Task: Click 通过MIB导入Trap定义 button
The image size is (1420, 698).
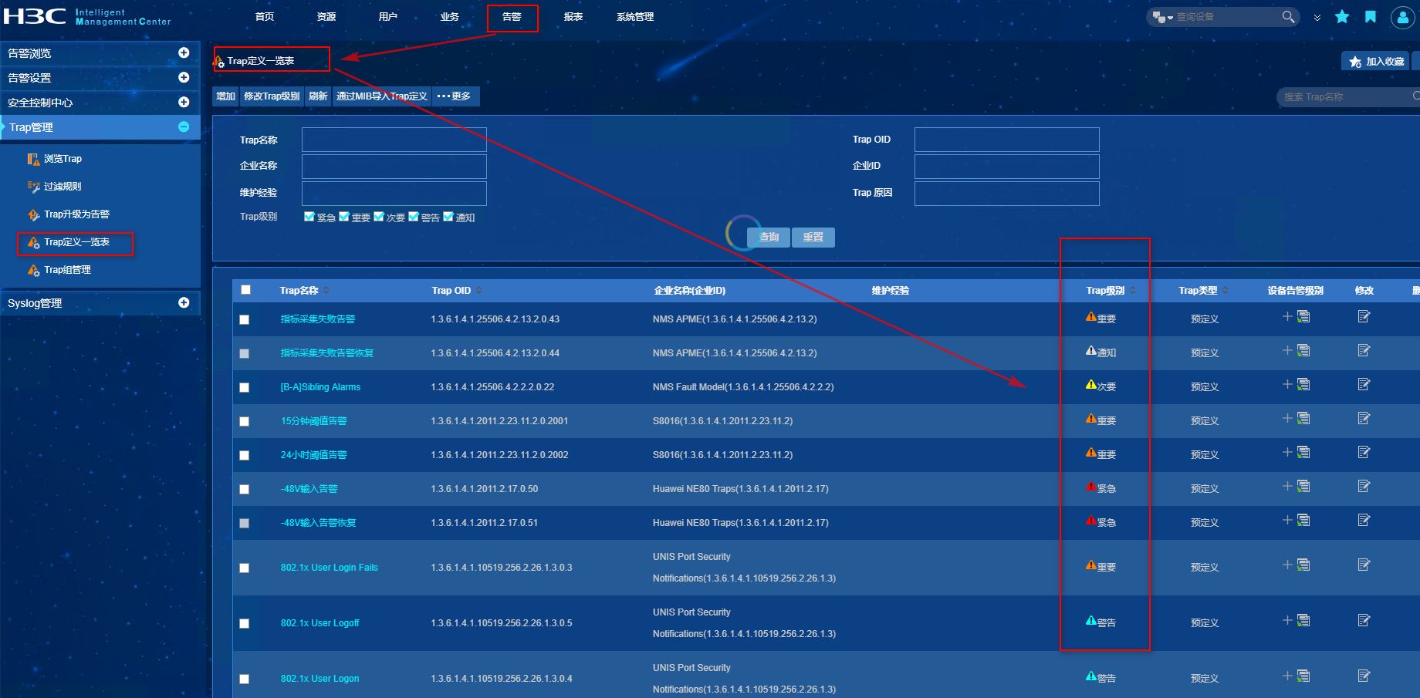Action: [382, 96]
